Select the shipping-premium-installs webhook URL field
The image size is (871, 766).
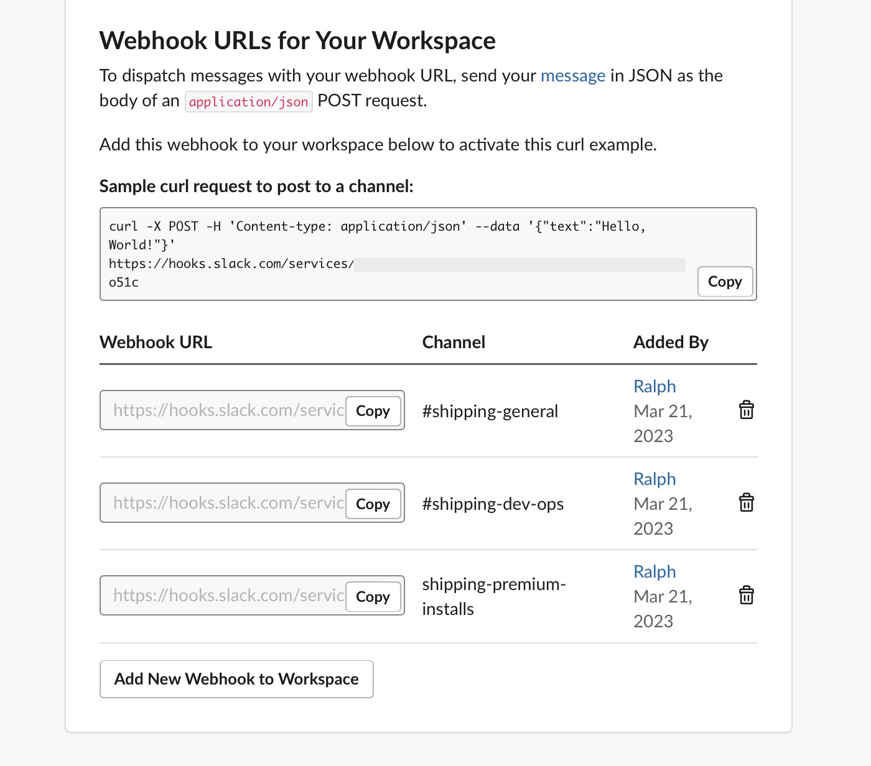[224, 596]
